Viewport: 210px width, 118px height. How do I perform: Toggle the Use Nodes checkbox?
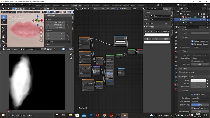(117, 9)
